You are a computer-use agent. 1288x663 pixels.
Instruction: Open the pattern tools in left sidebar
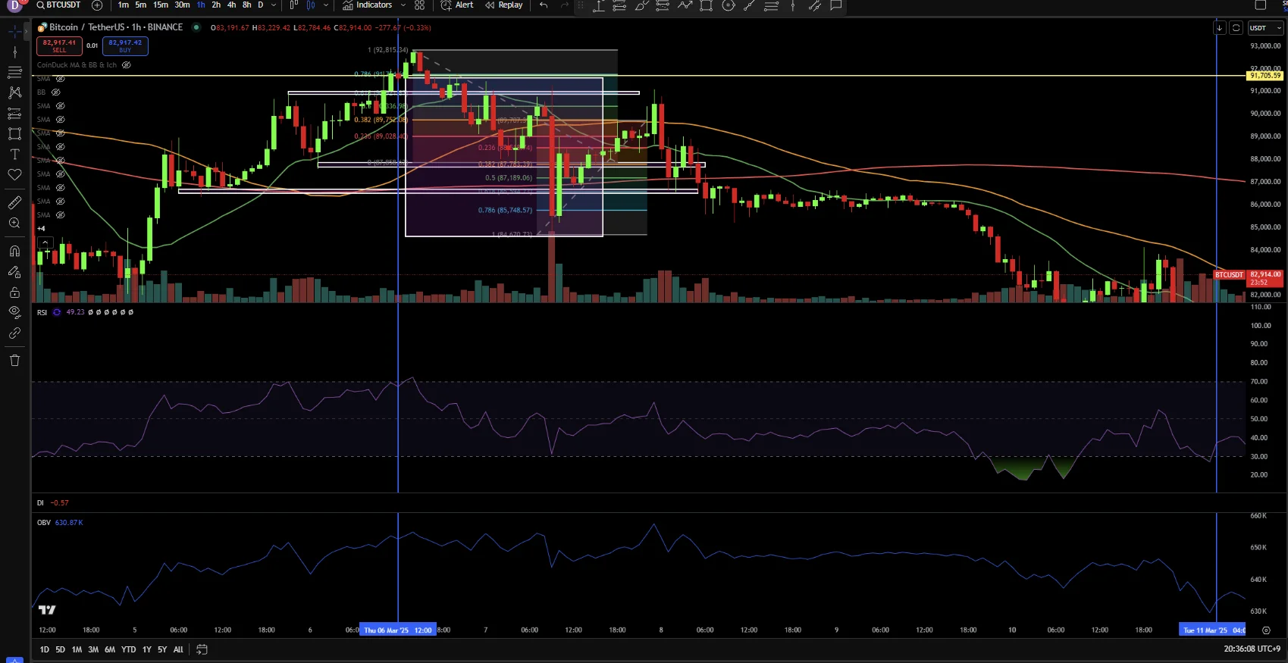[14, 92]
